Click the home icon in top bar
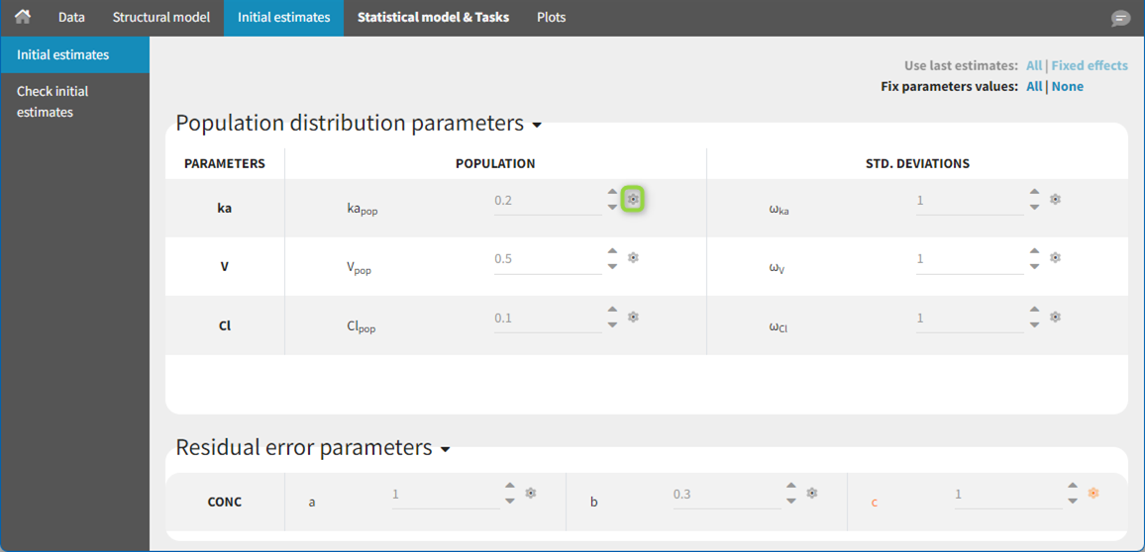Image resolution: width=1145 pixels, height=552 pixels. [x=22, y=17]
